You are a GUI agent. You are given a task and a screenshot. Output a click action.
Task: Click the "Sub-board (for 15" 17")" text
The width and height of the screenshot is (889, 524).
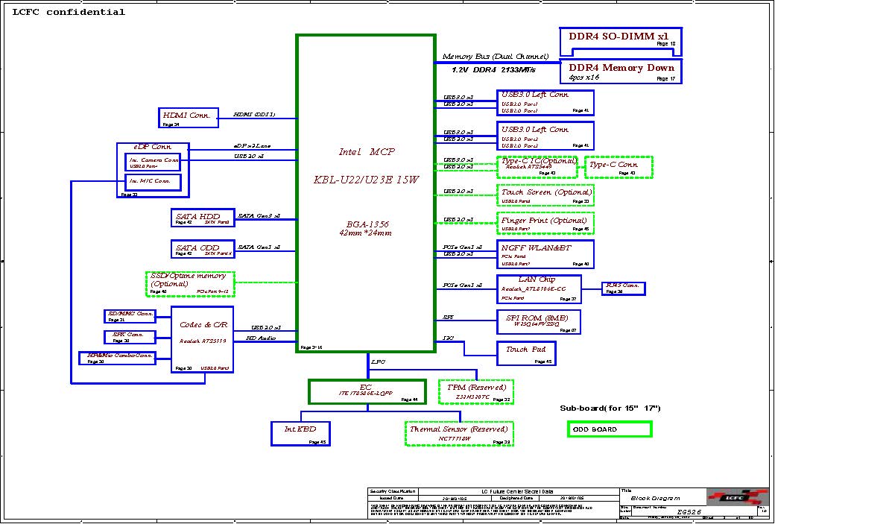click(x=610, y=408)
